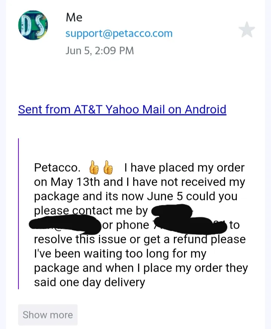This screenshot has height=329, width=271.
Task: Tap the 'or phone' text
Action: 126,225
